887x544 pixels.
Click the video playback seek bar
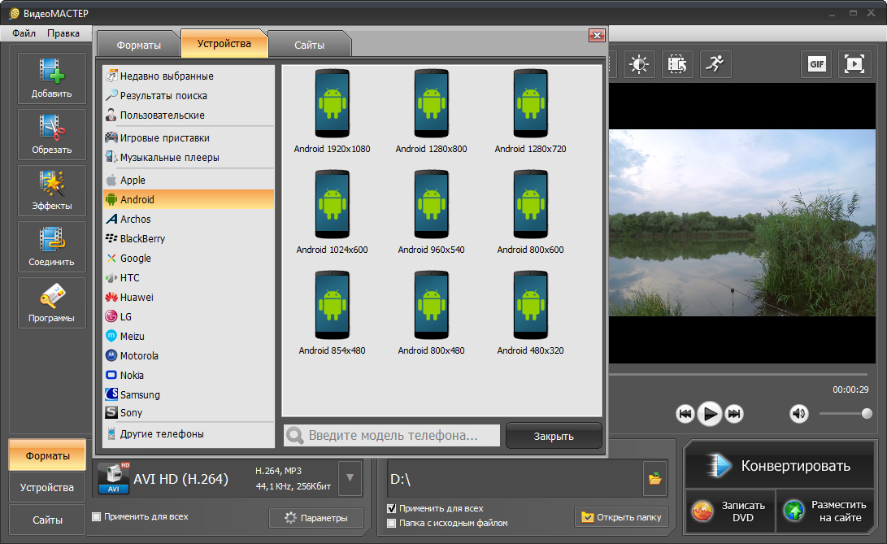coord(738,374)
